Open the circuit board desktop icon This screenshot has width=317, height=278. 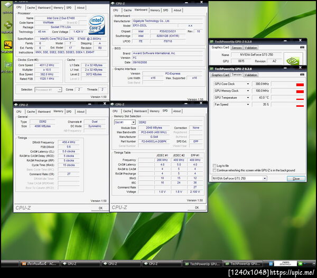pyautogui.click(x=8, y=64)
